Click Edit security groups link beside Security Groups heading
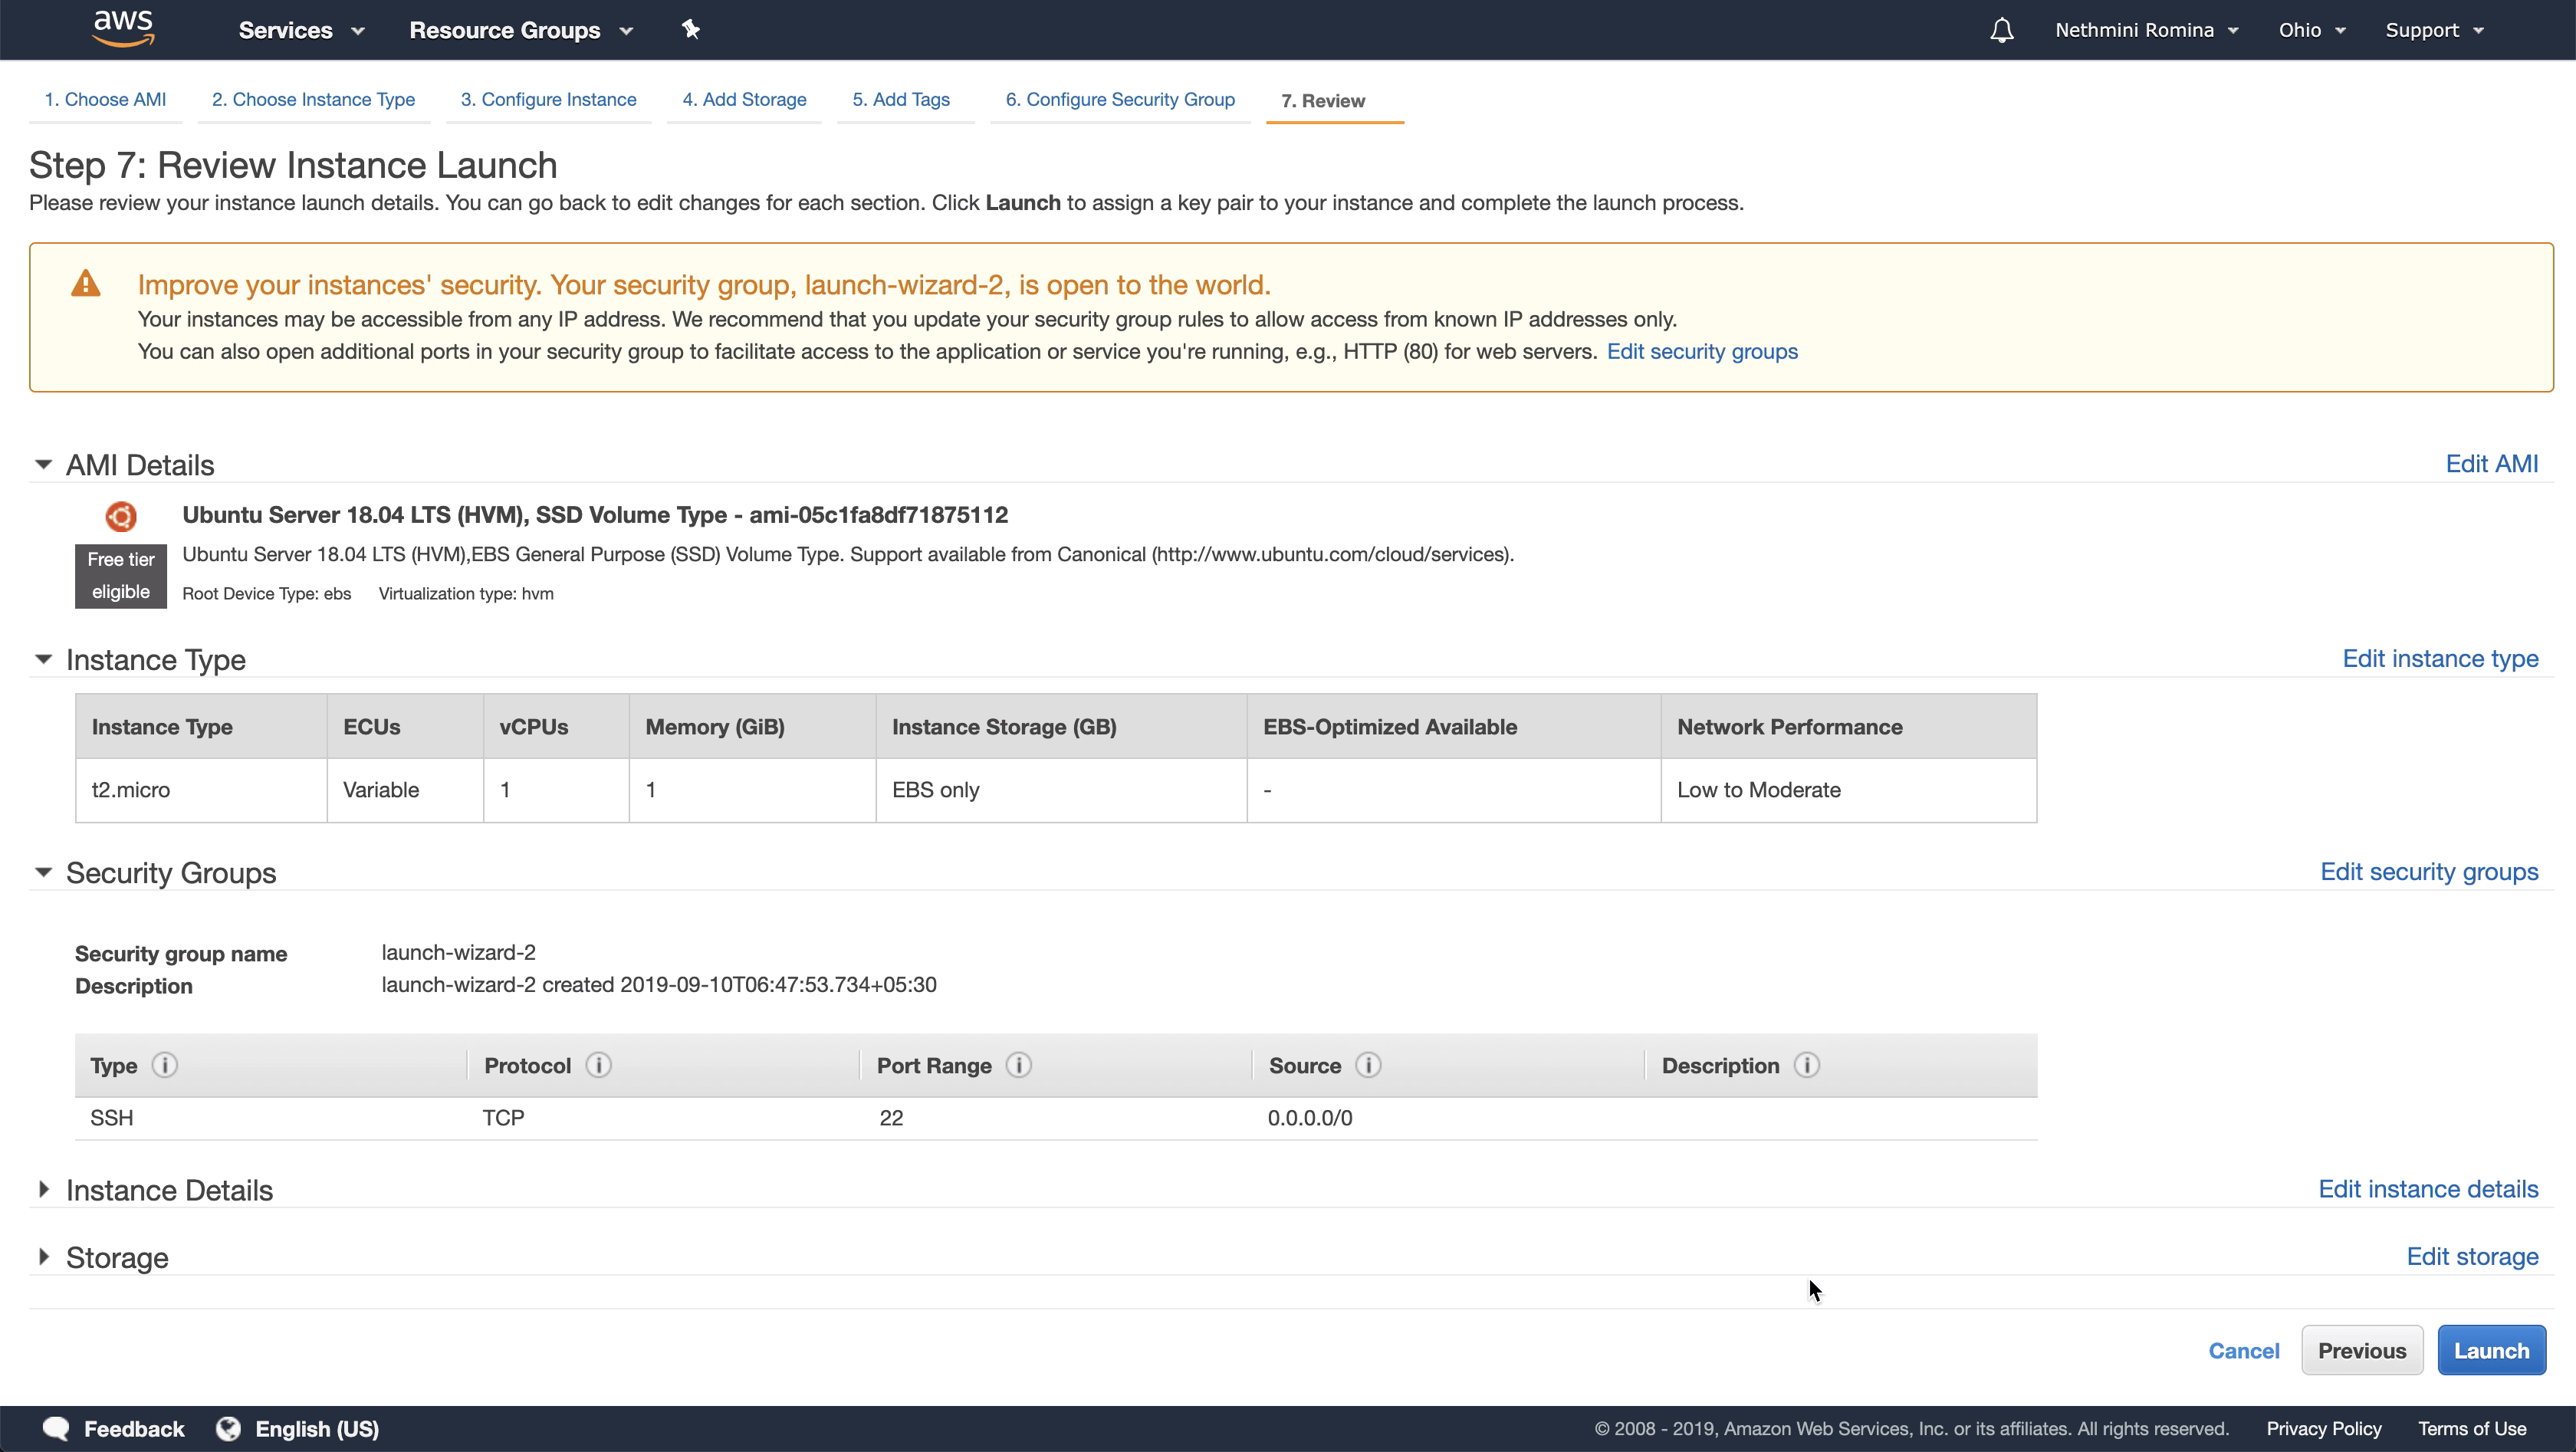Screen dimensions: 2576x1452 coord(2429,872)
